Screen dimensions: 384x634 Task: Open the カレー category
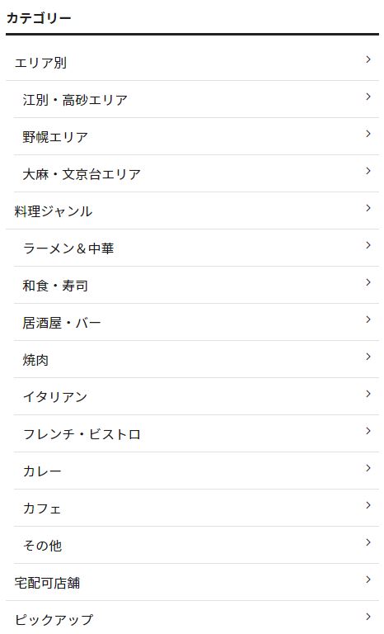[196, 471]
